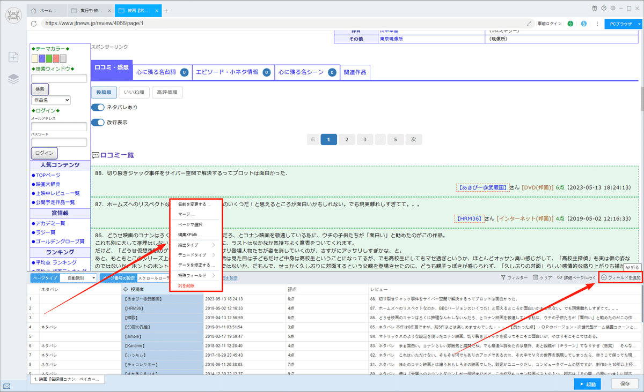Expand デコードタイプ submenu
The width and height of the screenshot is (644, 392).
pyautogui.click(x=196, y=255)
